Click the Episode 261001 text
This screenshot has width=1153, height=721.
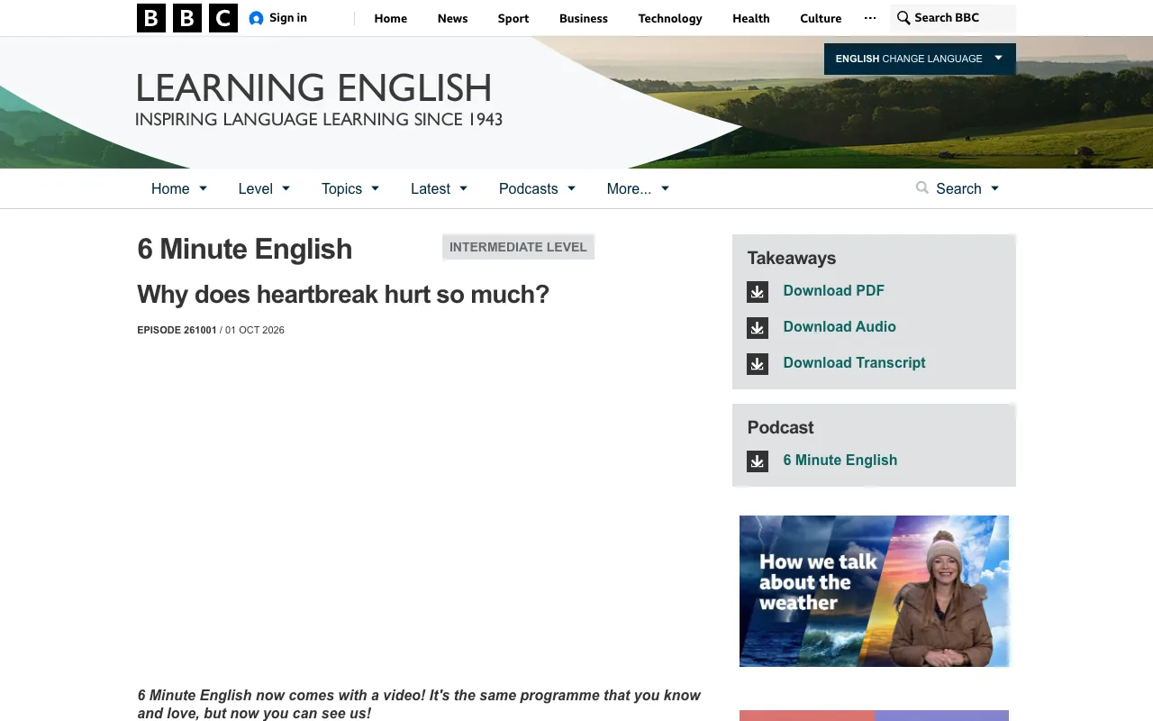[177, 330]
